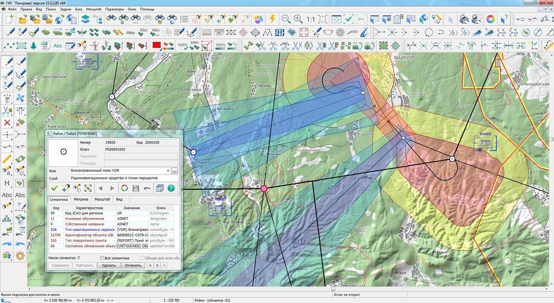Click the red color swatch in toolbar
This screenshot has height=303, width=554.
click(156, 45)
